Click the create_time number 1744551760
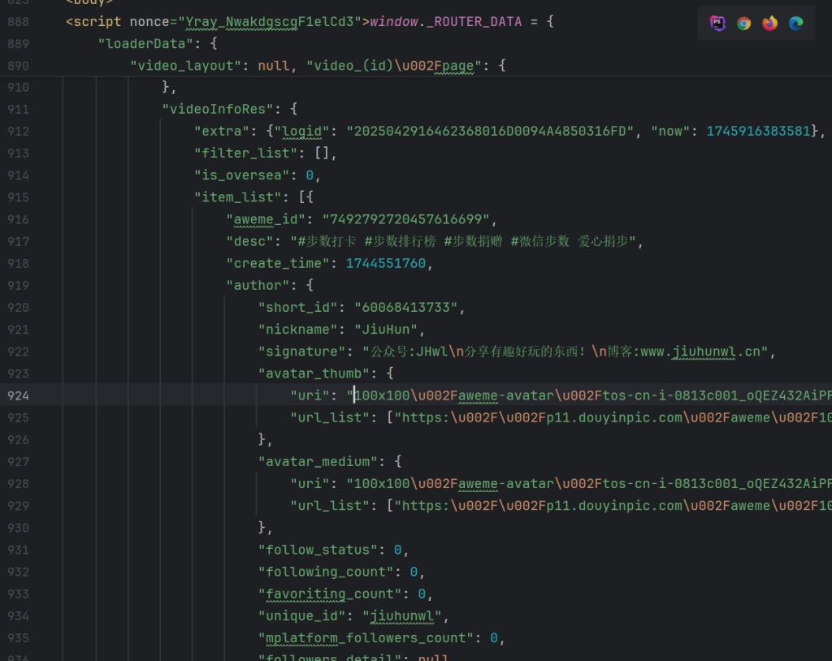Viewport: 832px width, 661px height. (x=385, y=264)
